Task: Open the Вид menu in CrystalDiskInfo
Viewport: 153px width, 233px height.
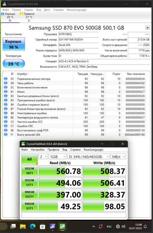Action: 39,10
